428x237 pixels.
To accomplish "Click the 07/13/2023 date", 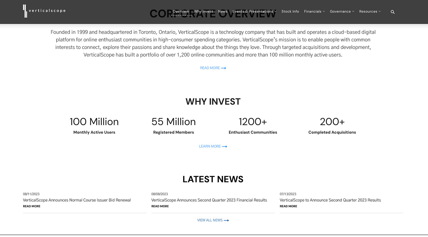I will pos(288,194).
